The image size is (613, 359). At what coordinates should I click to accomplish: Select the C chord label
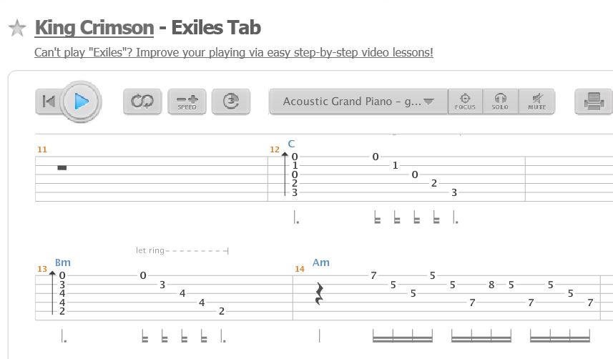(291, 144)
